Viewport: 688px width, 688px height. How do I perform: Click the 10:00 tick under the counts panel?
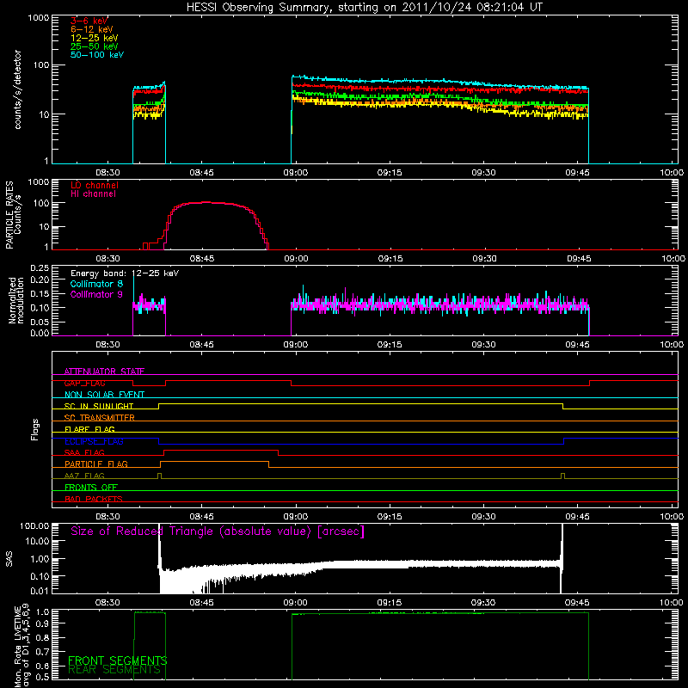coord(672,173)
